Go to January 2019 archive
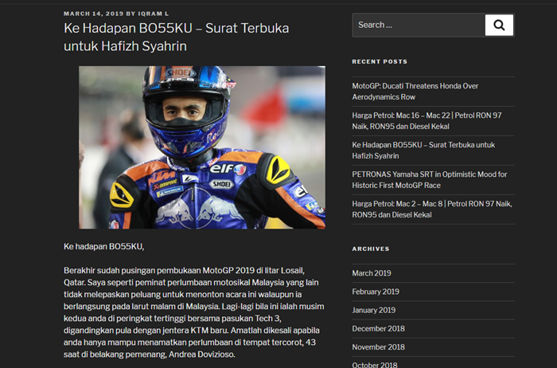 point(373,310)
